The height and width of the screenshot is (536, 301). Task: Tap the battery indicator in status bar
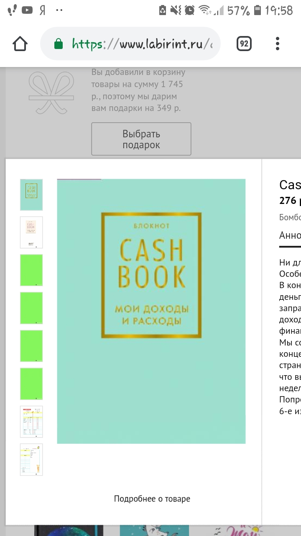(x=258, y=10)
